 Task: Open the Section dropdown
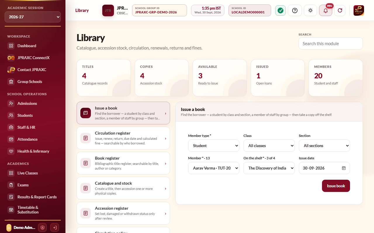pyautogui.click(x=324, y=146)
